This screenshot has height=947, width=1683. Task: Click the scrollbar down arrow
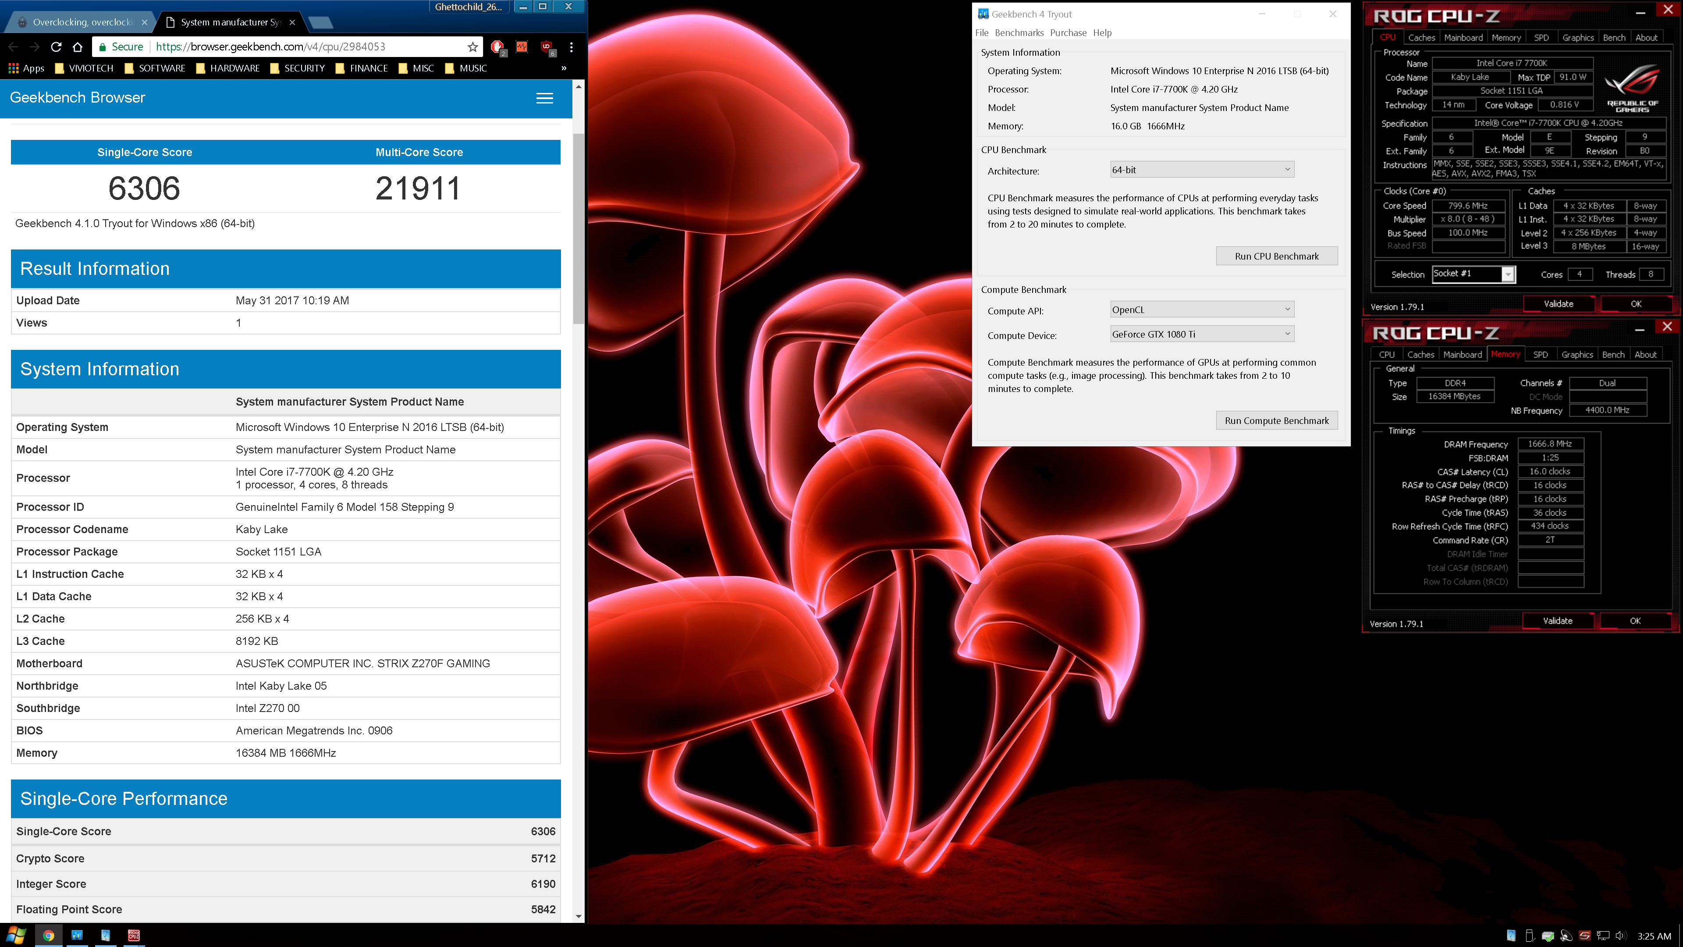[x=578, y=916]
